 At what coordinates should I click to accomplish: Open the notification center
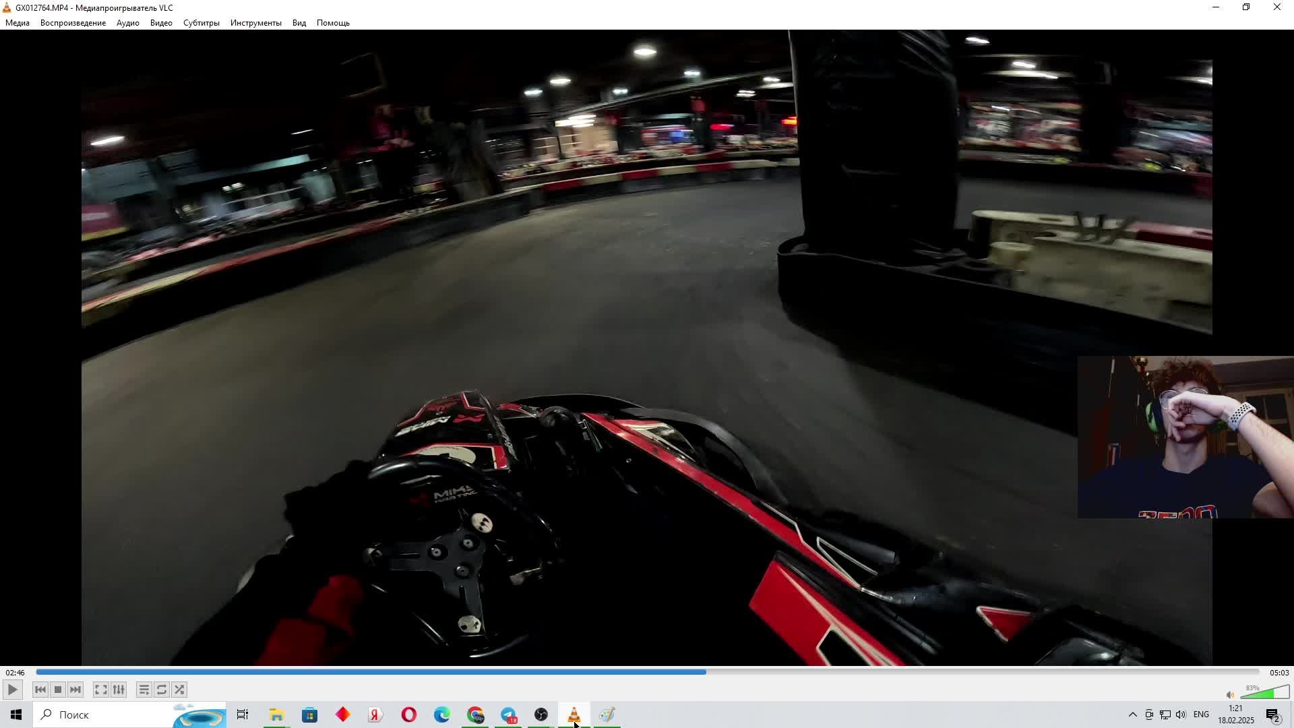[1273, 715]
